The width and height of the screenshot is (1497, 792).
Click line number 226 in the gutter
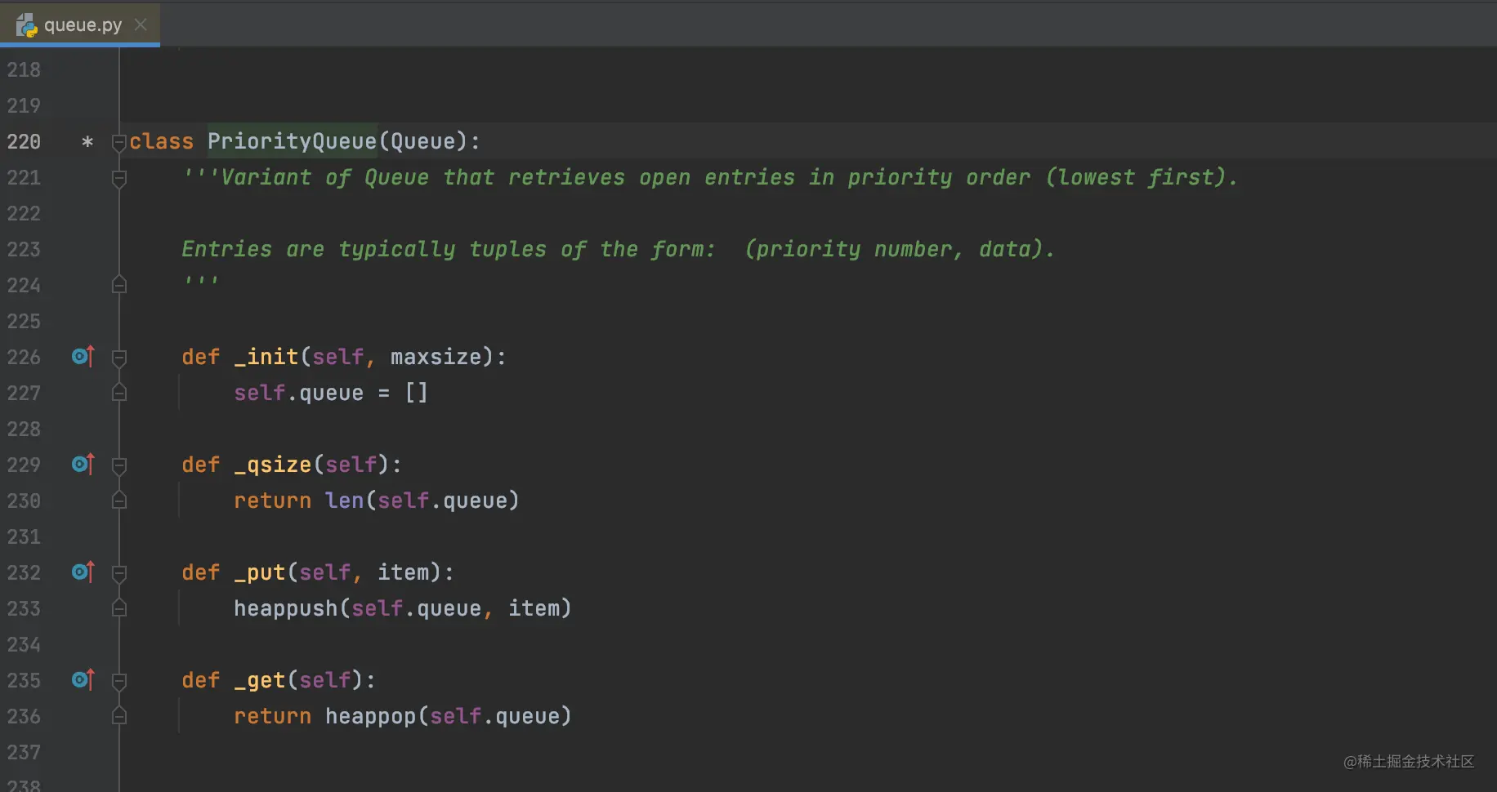[24, 357]
